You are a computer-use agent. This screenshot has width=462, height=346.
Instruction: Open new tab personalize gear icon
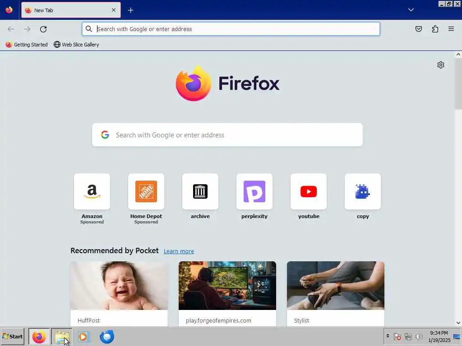pyautogui.click(x=440, y=65)
